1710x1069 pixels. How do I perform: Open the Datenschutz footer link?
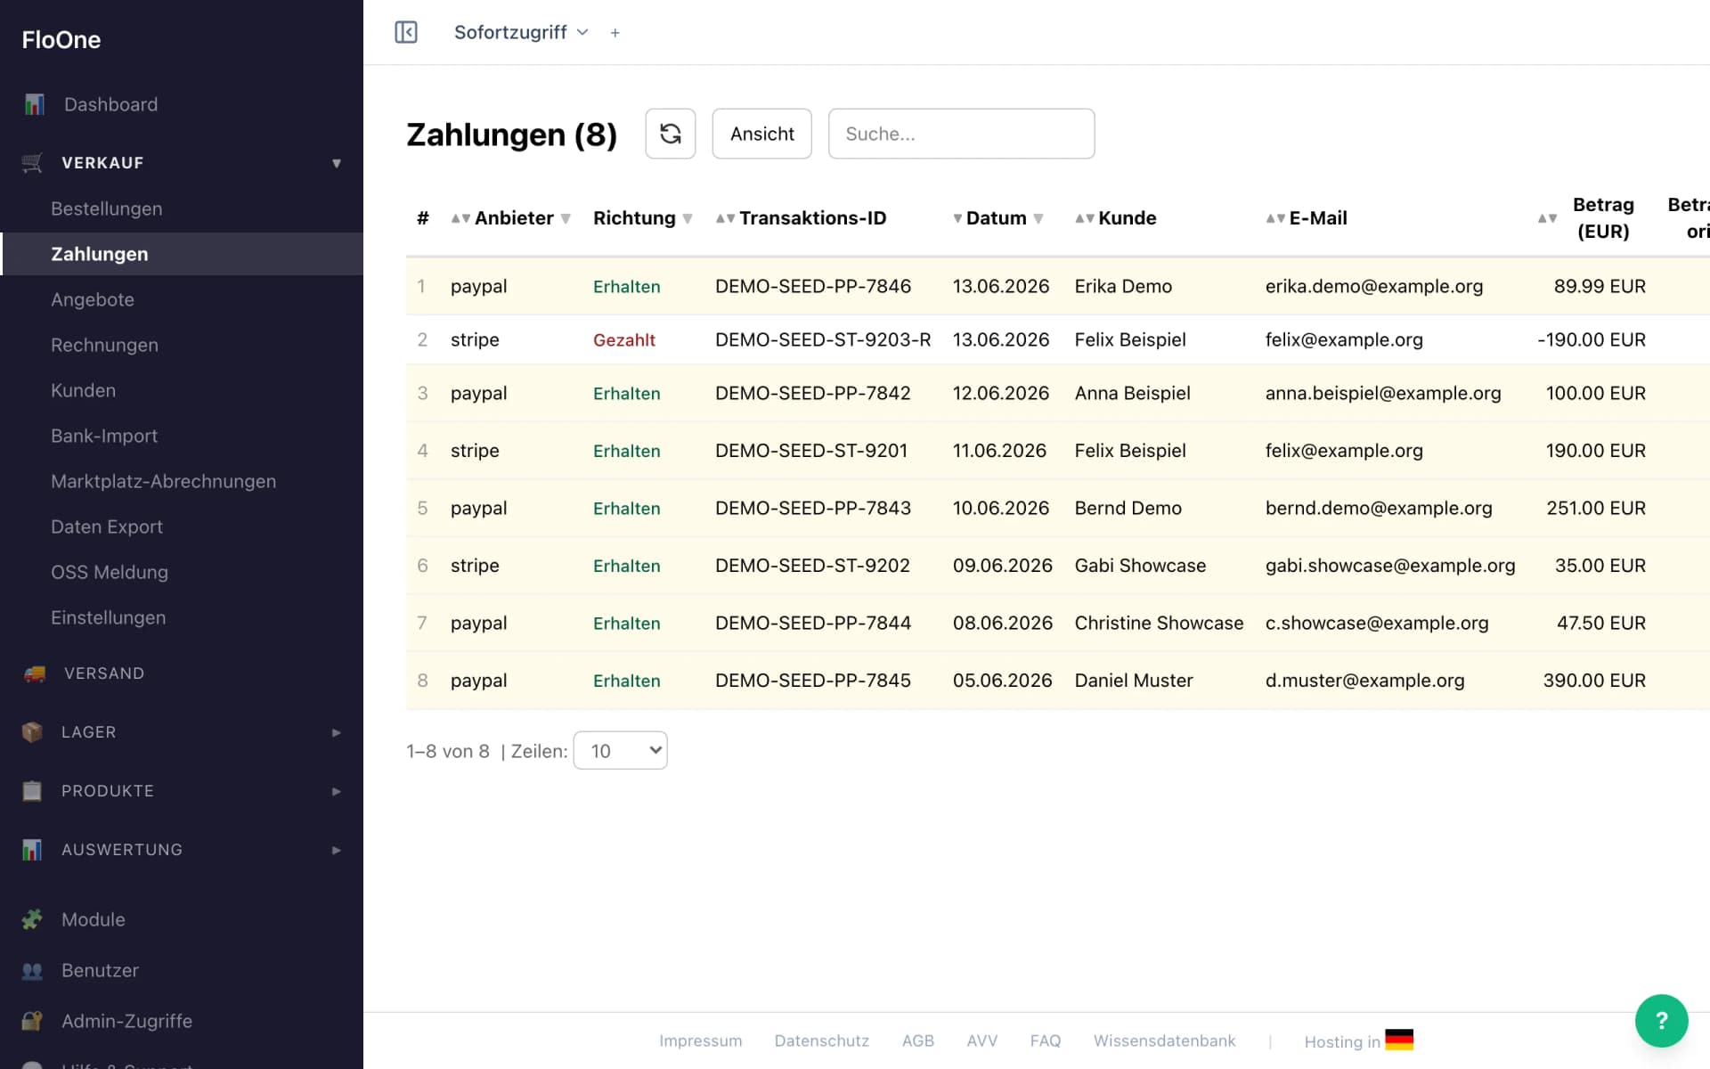[x=822, y=1040]
